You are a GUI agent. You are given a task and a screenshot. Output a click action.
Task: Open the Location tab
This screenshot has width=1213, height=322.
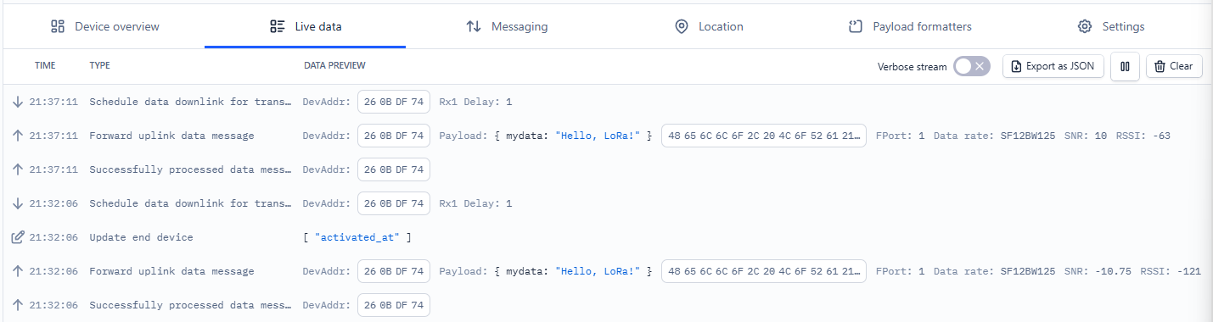tap(709, 26)
